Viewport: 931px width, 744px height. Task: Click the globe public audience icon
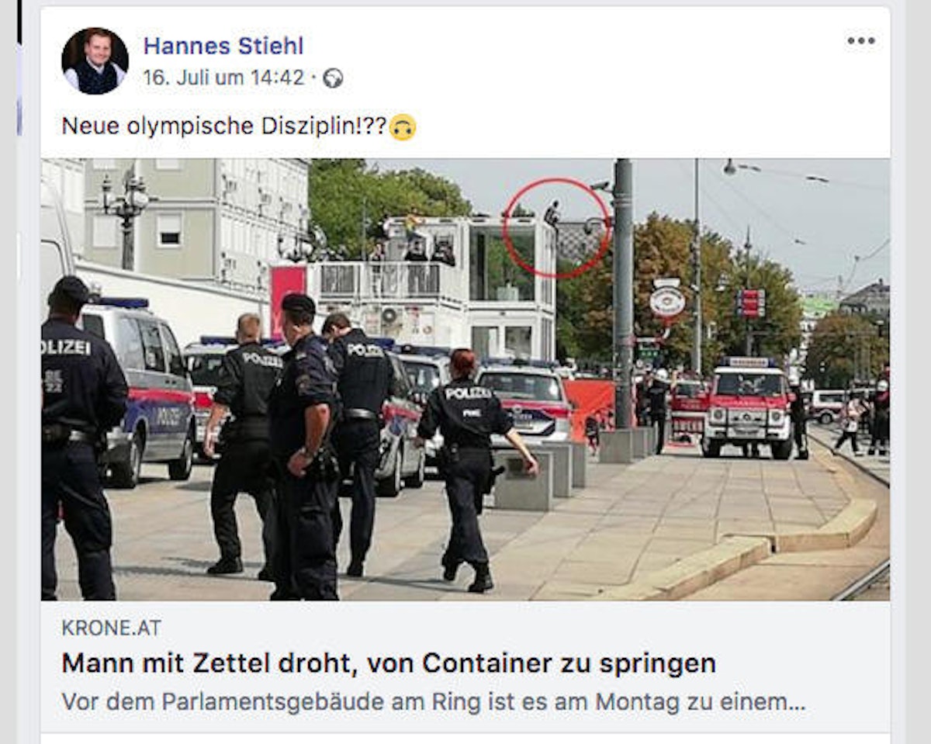pos(333,78)
